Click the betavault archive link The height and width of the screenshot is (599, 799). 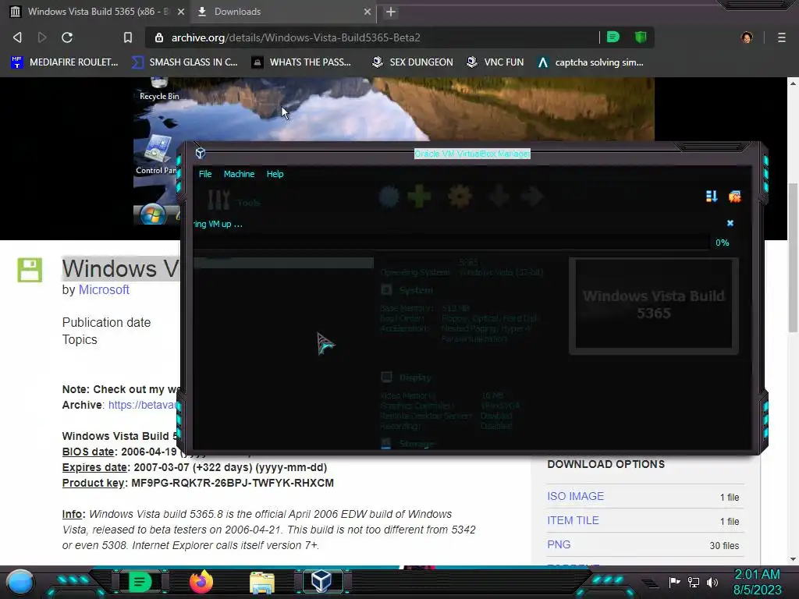(x=144, y=405)
